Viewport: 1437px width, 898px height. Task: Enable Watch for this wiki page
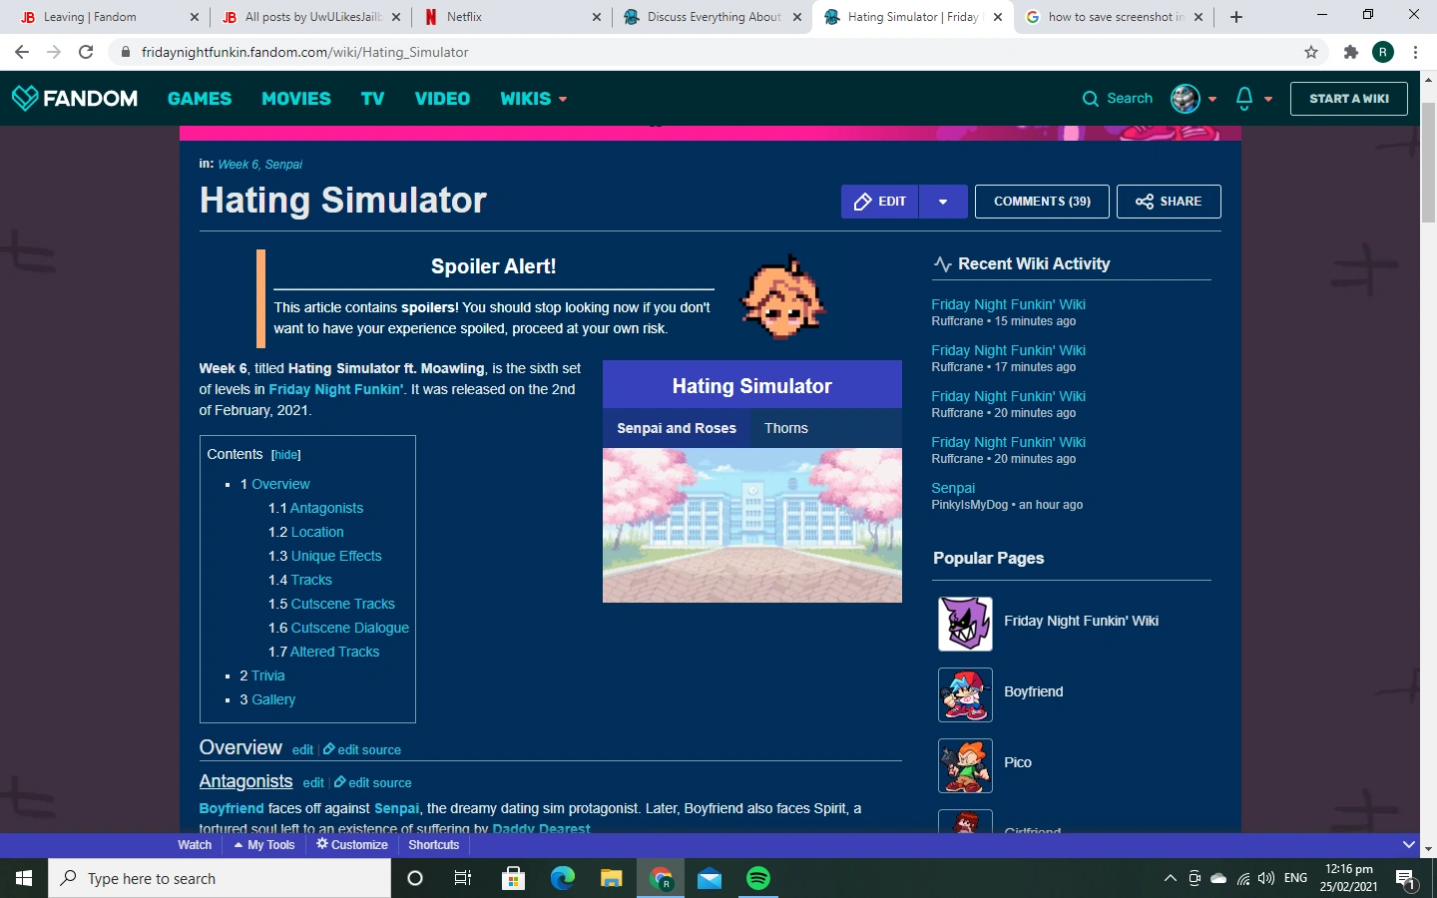pyautogui.click(x=194, y=844)
